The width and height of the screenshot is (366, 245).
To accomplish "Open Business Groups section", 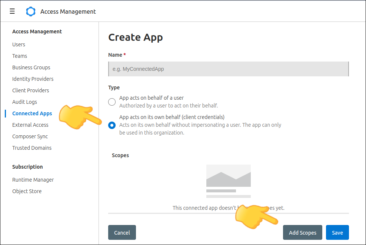I will coord(31,67).
